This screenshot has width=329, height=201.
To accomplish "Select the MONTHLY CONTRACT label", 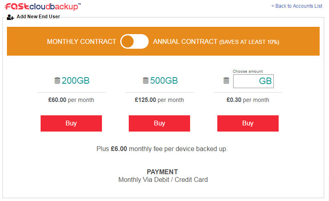I will pyautogui.click(x=81, y=41).
